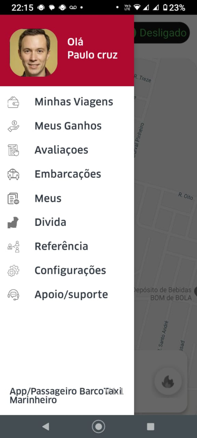Viewport: 197px width, 438px height.
Task: Select the Embarcações menu entry
Action: 68,174
